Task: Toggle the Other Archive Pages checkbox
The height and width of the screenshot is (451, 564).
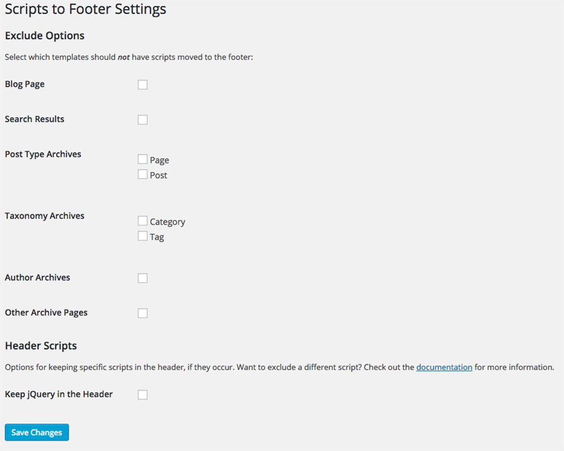Action: pyautogui.click(x=143, y=313)
